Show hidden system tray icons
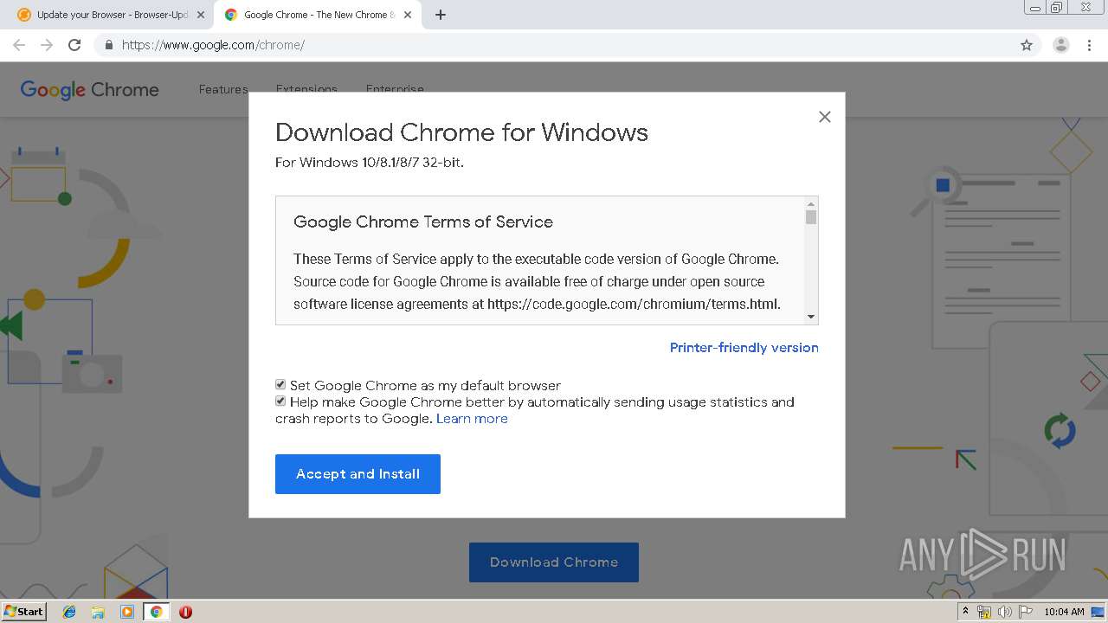This screenshot has width=1108, height=623. pos(965,612)
